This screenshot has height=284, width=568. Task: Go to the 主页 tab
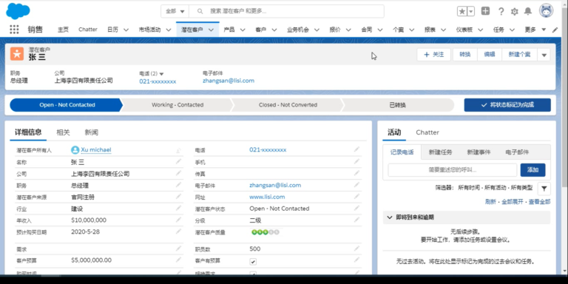[63, 30]
